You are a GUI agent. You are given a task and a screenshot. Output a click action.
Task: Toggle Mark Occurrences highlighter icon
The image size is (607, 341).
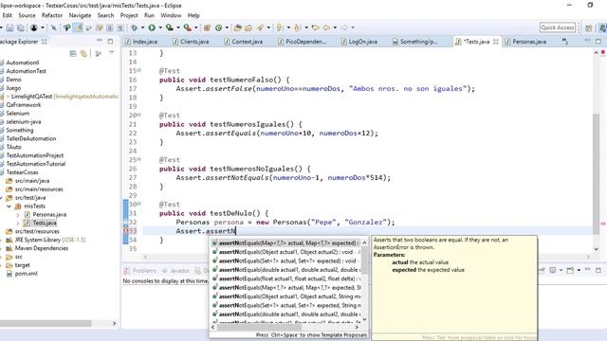click(79, 27)
